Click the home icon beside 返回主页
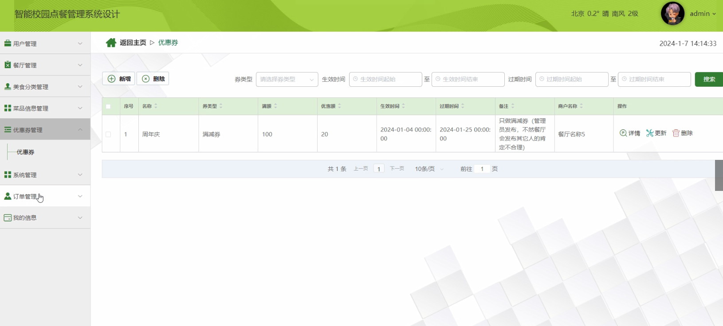This screenshot has height=326, width=723. 111,43
